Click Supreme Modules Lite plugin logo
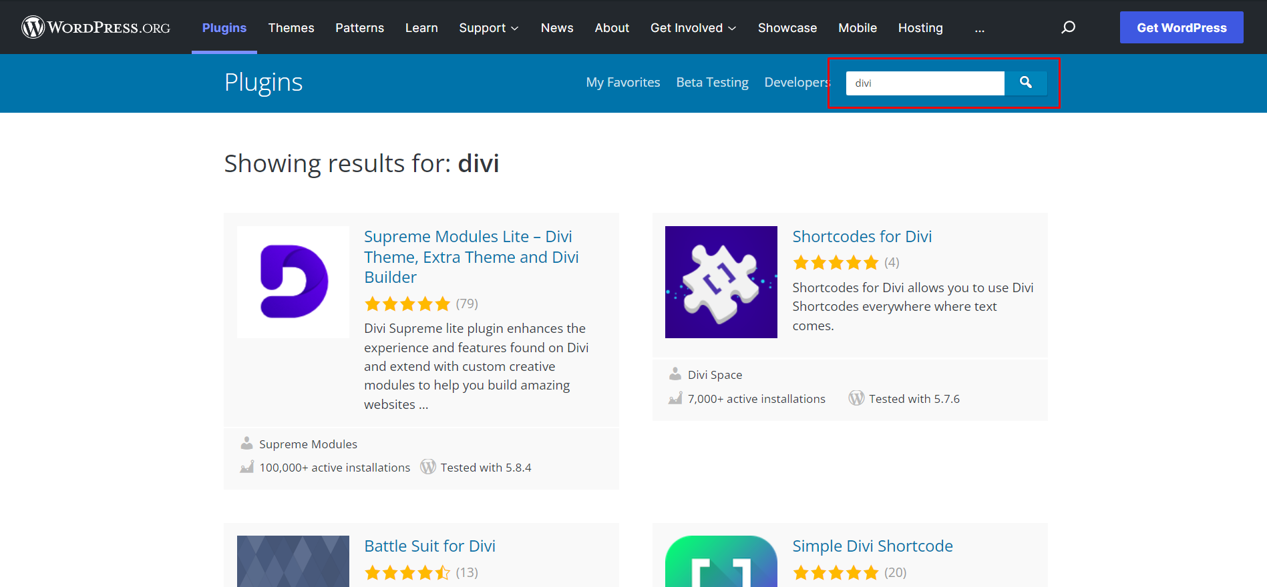Image resolution: width=1267 pixels, height=587 pixels. click(293, 281)
